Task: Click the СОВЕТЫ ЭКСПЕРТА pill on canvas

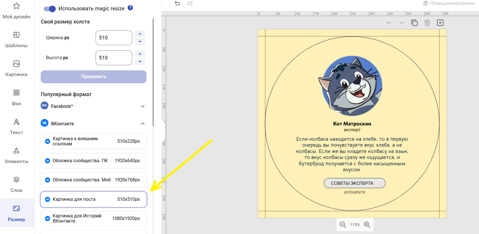Action: 354,183
